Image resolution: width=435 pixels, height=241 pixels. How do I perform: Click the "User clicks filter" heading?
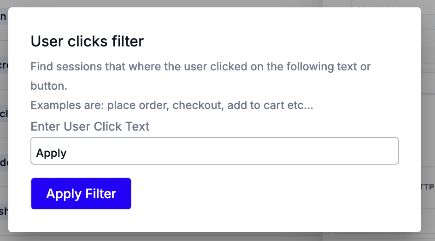click(87, 41)
